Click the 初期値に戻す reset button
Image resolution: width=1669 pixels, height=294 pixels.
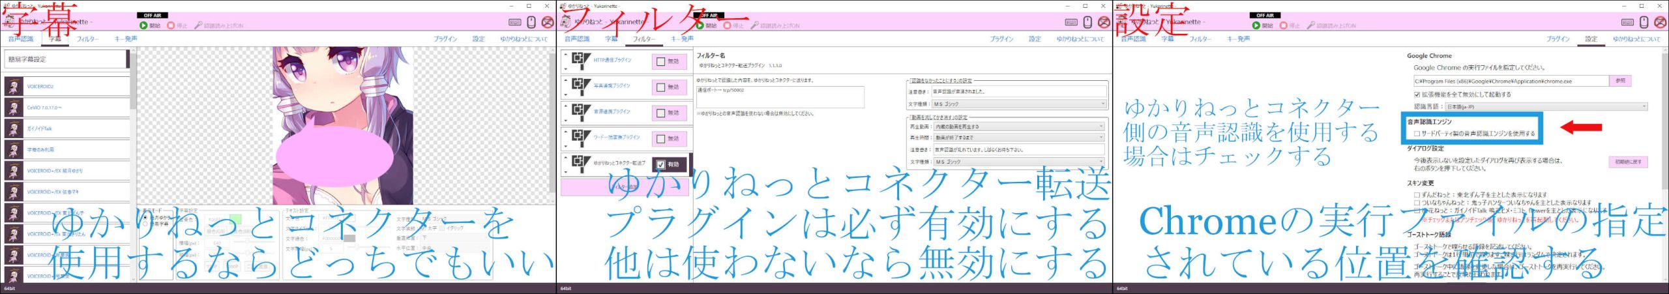tap(1628, 162)
